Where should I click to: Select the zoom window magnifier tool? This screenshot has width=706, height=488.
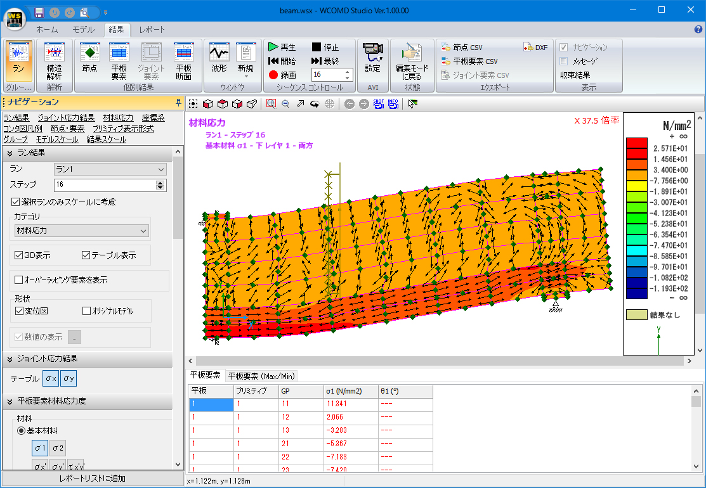[x=271, y=104]
